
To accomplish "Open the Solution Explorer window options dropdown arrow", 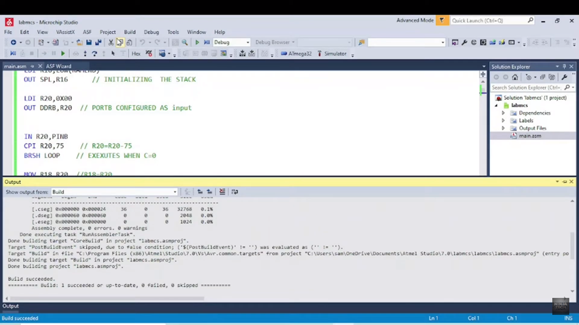I will coord(557,67).
